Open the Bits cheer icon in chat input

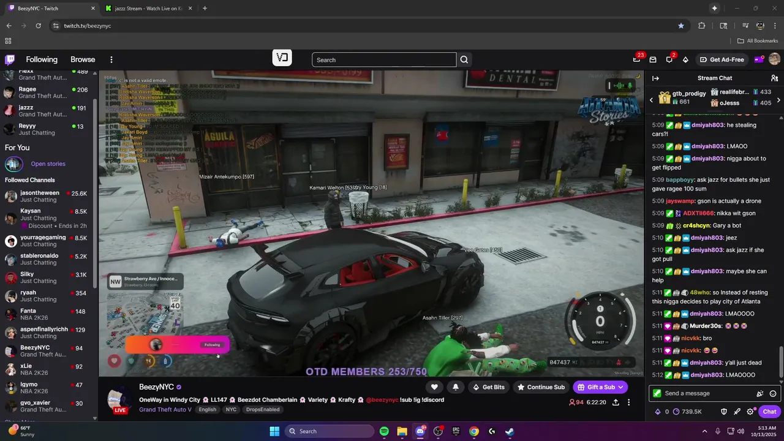pyautogui.click(x=760, y=394)
